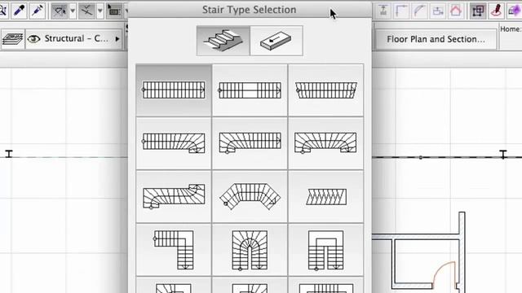Click the syringe inject parameters tool
This screenshot has height=293, width=522.
pos(38,11)
